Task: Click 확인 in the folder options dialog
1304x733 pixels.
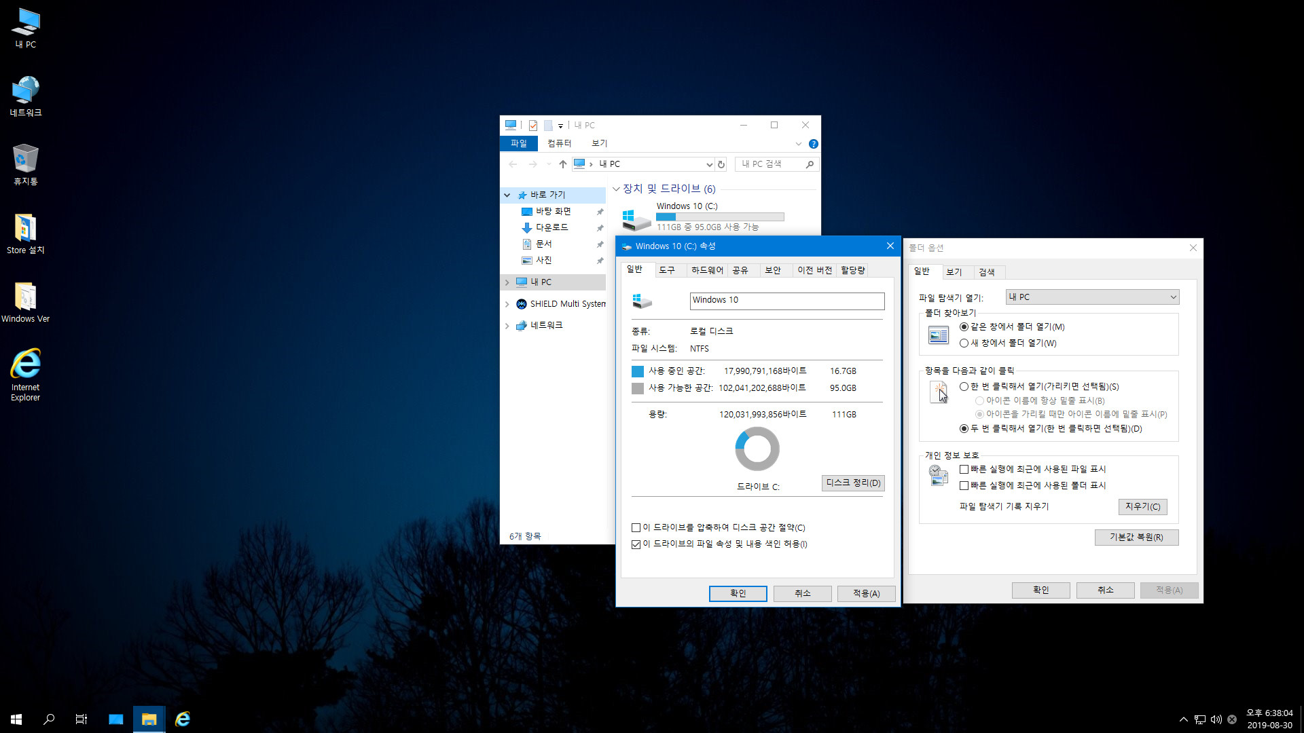Action: pos(1040,590)
